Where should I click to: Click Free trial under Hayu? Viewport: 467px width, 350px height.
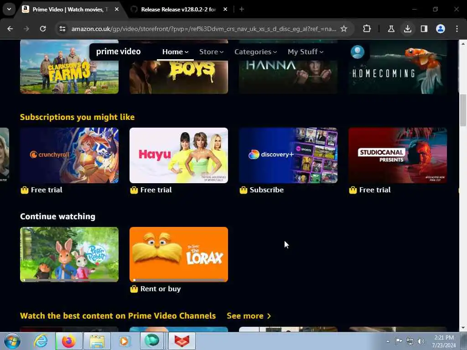point(156,190)
